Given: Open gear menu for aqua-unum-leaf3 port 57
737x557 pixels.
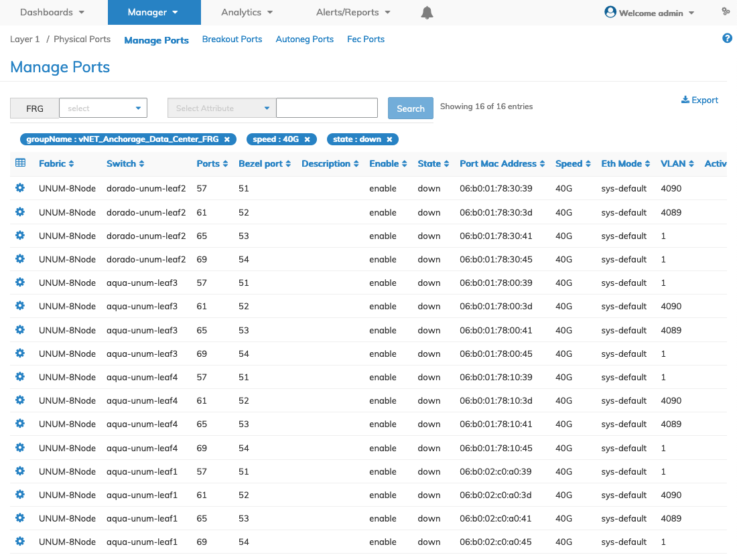Looking at the screenshot, I should [x=19, y=283].
